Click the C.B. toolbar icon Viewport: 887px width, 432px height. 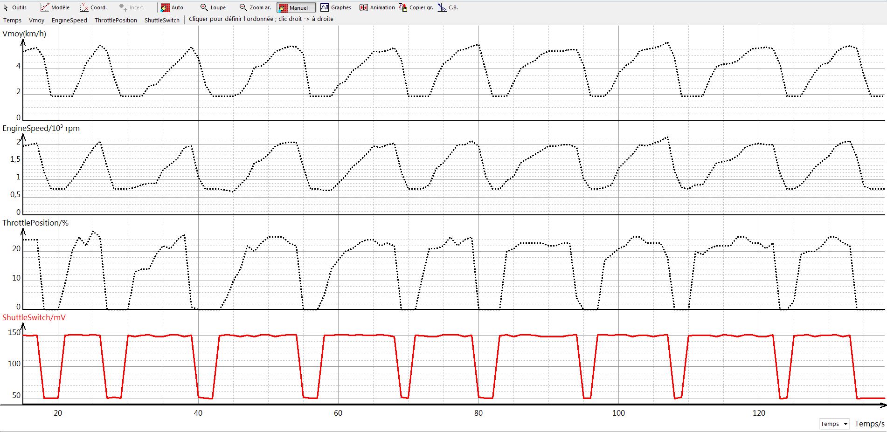point(443,7)
